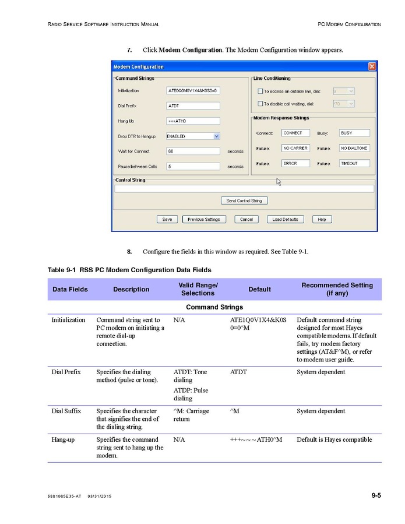The width and height of the screenshot is (405, 524).
Task: Open the Drop DTR to Hangup dropdown
Action: [216, 136]
